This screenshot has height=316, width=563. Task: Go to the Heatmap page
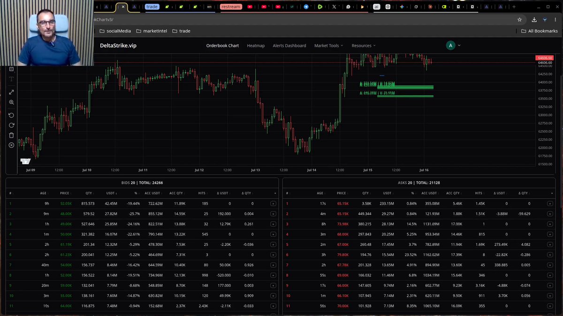click(x=256, y=46)
